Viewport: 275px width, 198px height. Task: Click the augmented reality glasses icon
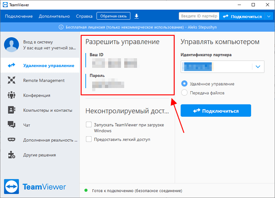11,140
